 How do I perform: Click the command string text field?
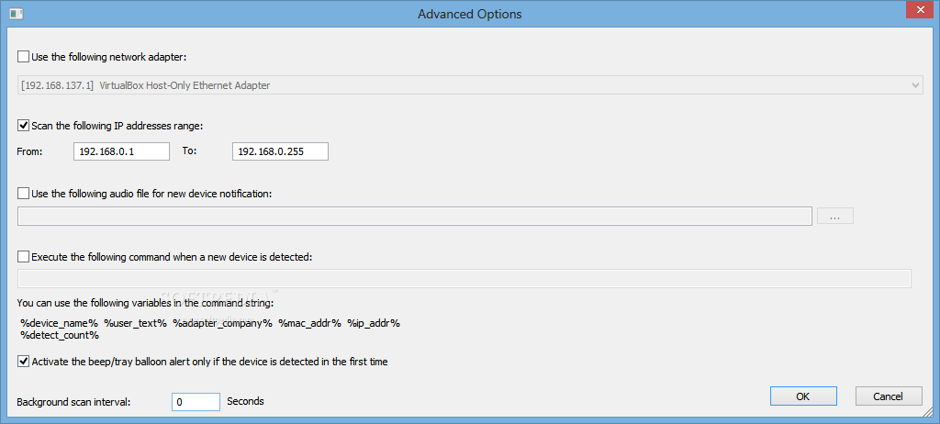tap(464, 279)
